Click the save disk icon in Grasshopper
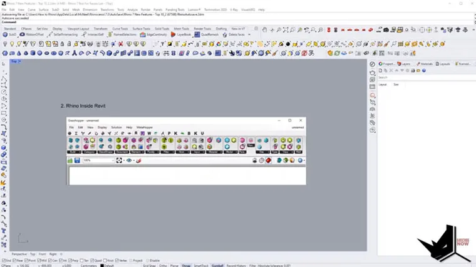This screenshot has height=267, width=476. pos(77,160)
